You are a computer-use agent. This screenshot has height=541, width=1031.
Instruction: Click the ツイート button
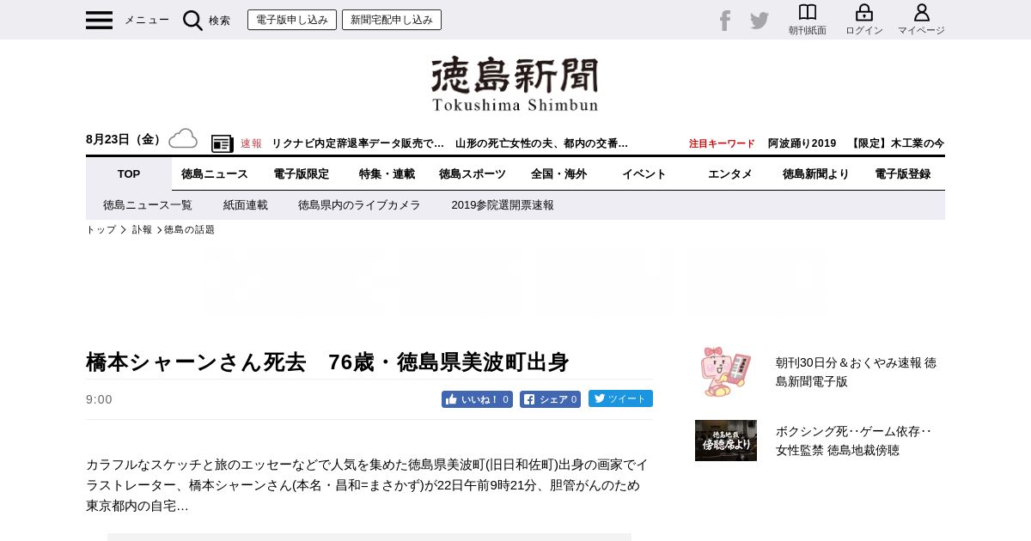(x=620, y=398)
